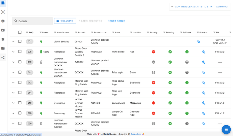Sort by the Security column header
233x136 pixels.
153,32
